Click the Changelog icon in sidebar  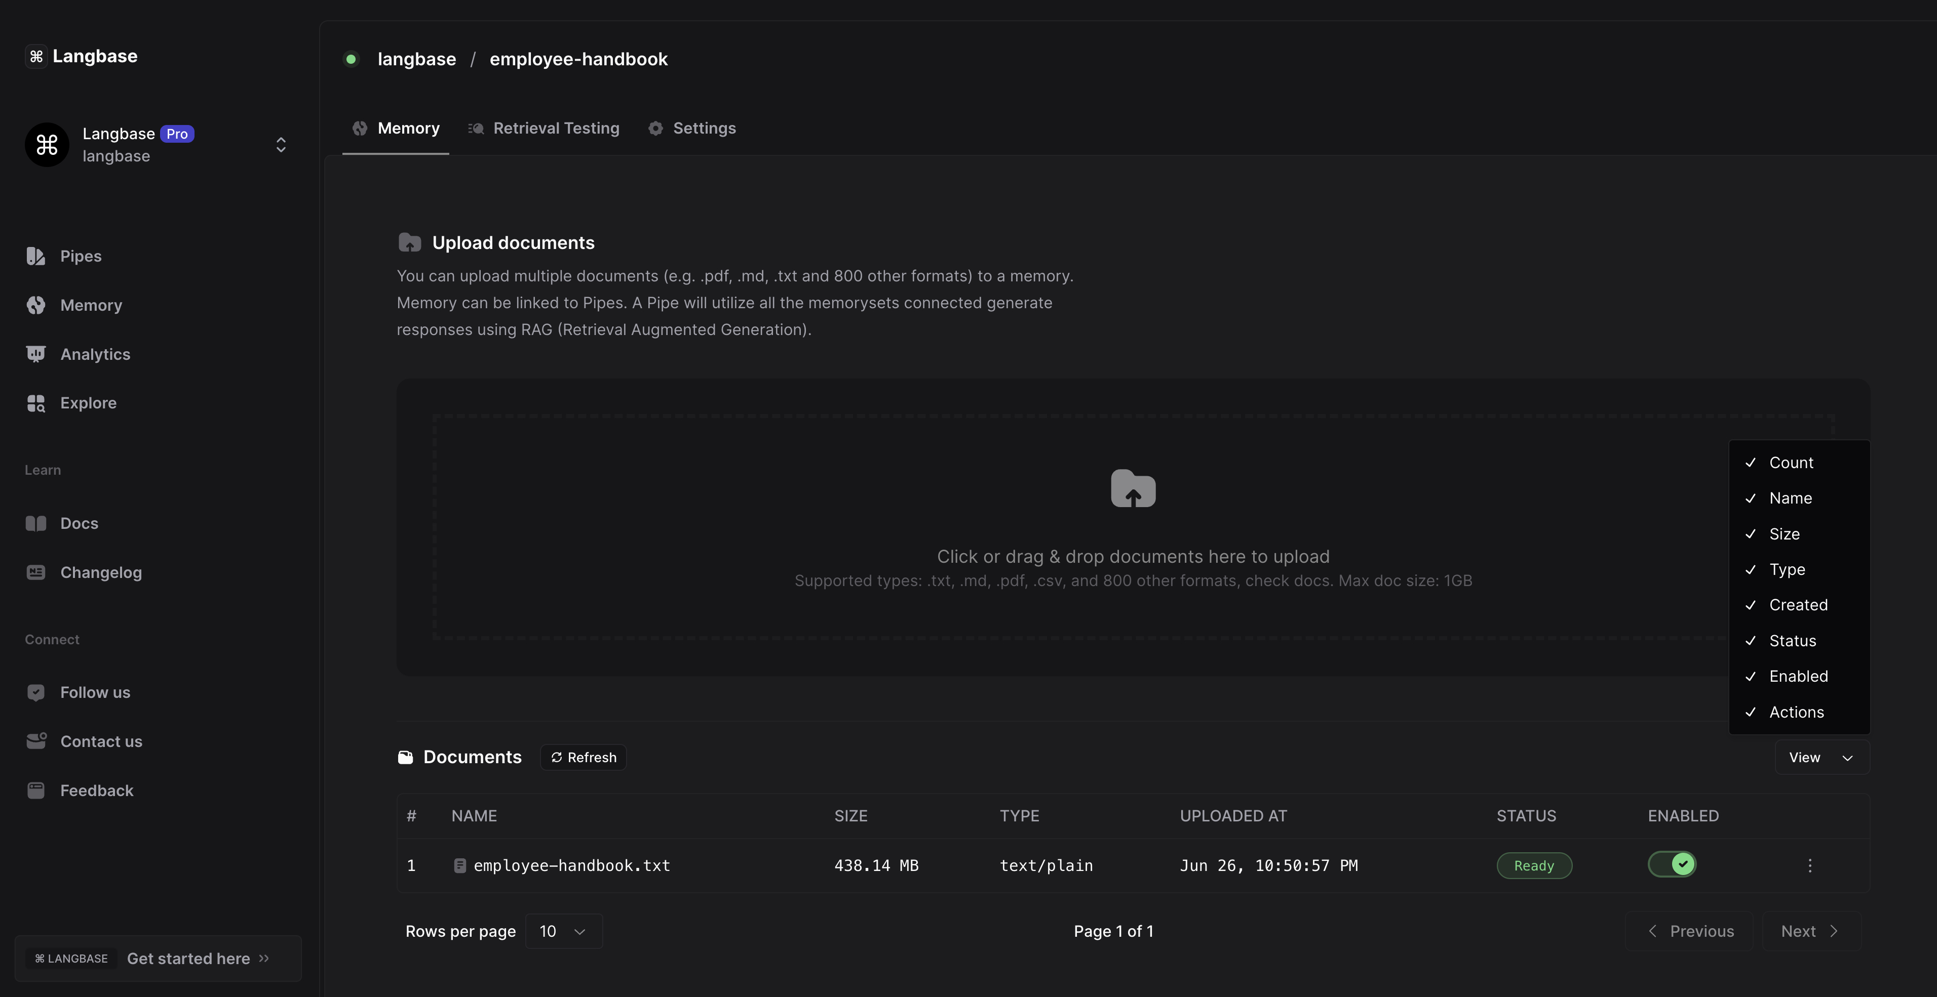35,572
